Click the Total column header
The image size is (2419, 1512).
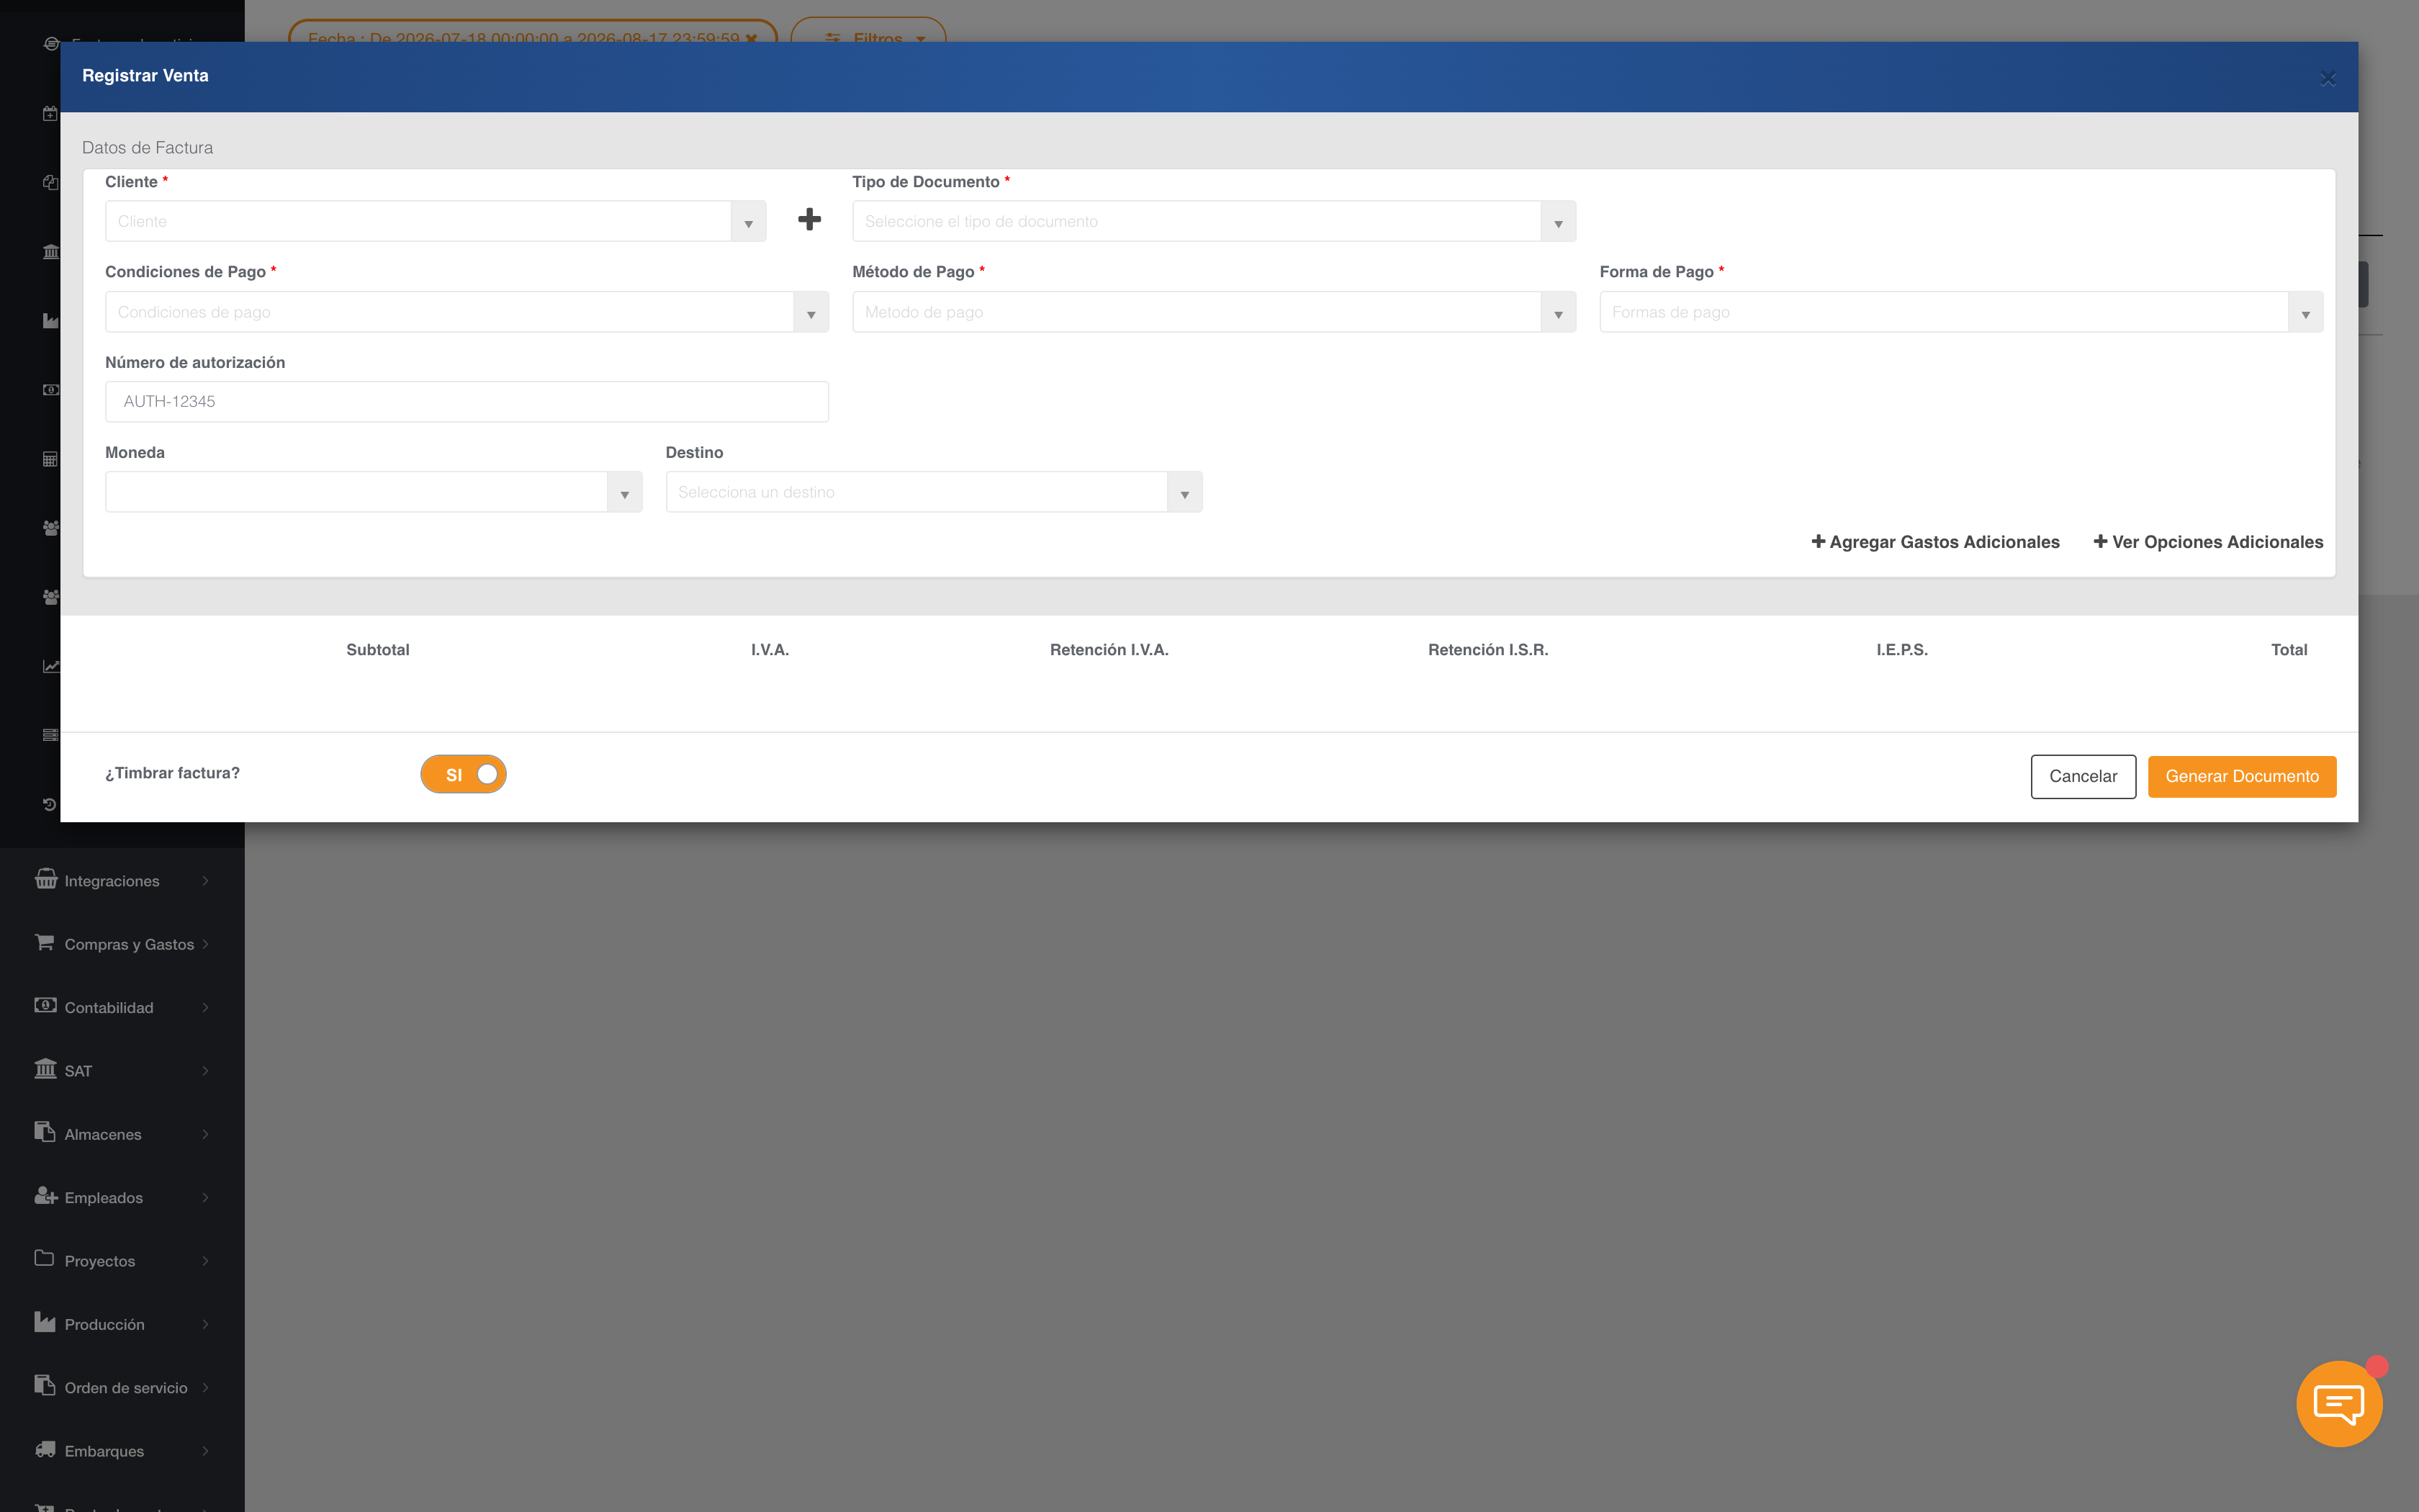coord(2289,650)
